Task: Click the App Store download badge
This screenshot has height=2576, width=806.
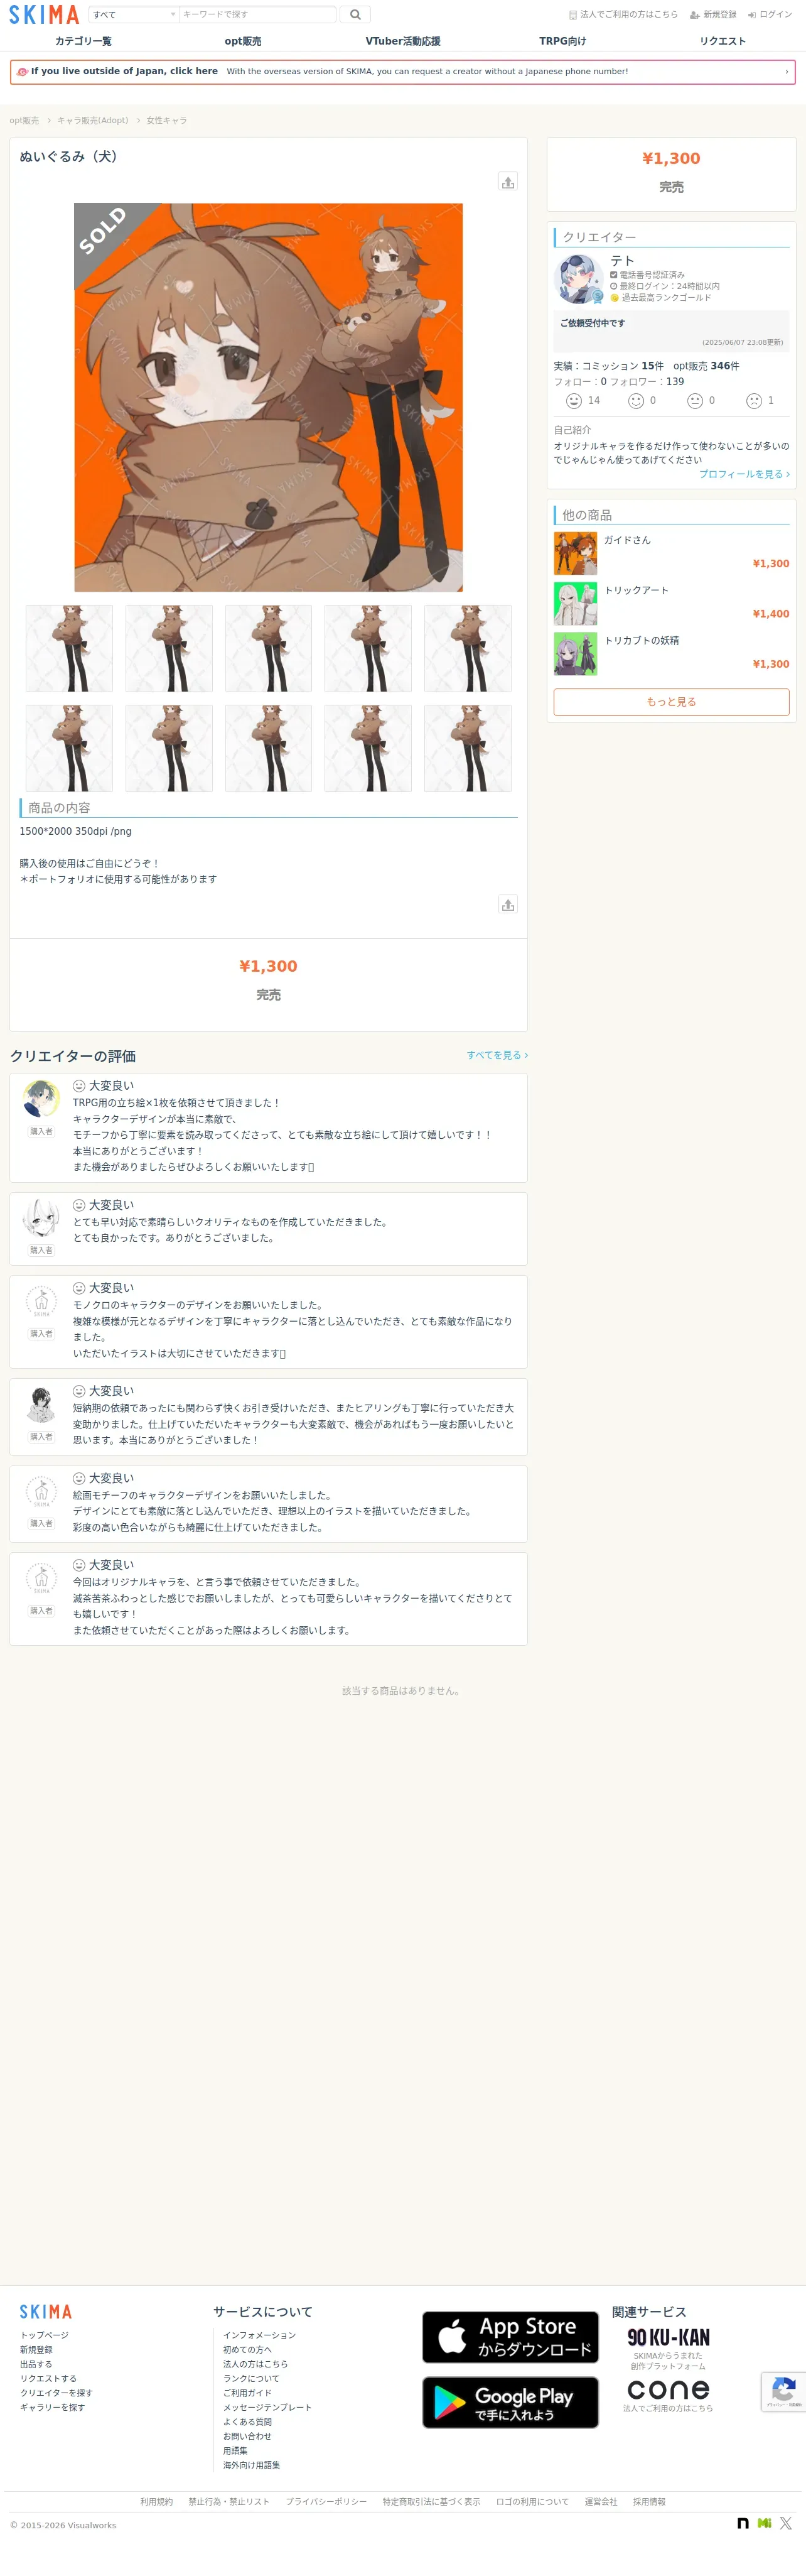Action: click(x=509, y=2337)
